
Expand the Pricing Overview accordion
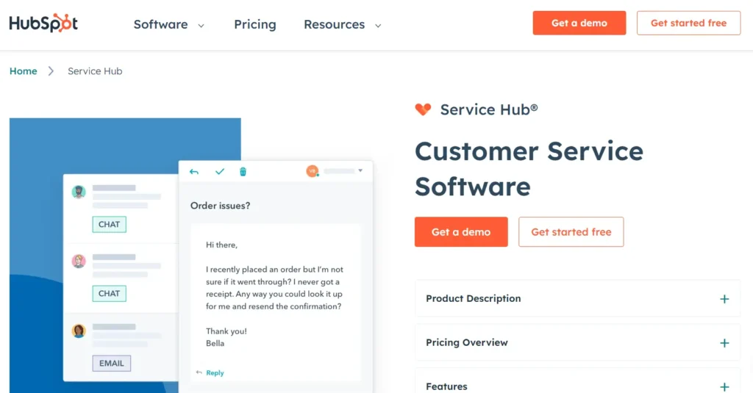click(724, 343)
